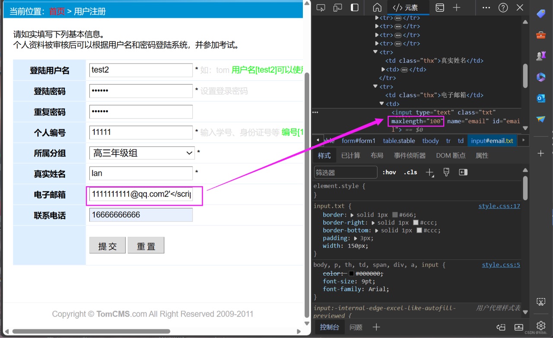Select the 控制台 console drawer tab

click(x=330, y=327)
